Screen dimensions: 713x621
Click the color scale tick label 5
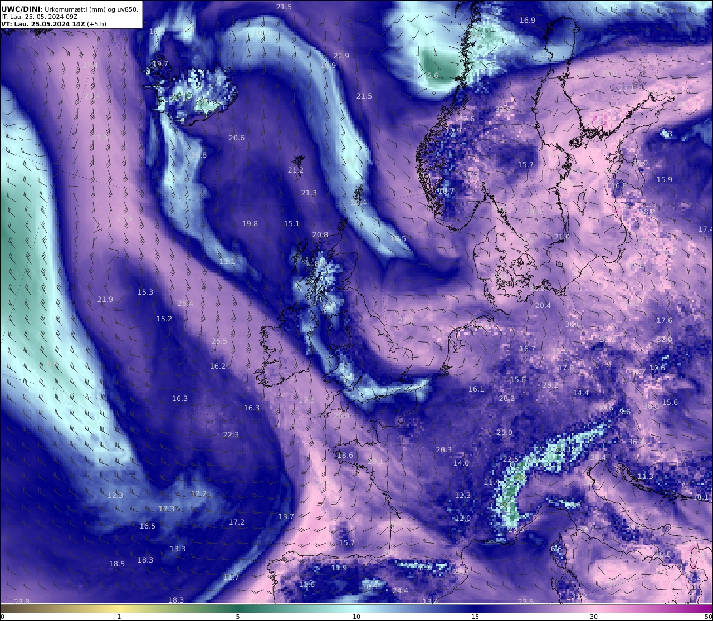[238, 617]
